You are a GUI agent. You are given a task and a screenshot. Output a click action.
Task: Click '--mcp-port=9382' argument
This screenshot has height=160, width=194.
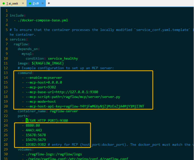[41, 87]
